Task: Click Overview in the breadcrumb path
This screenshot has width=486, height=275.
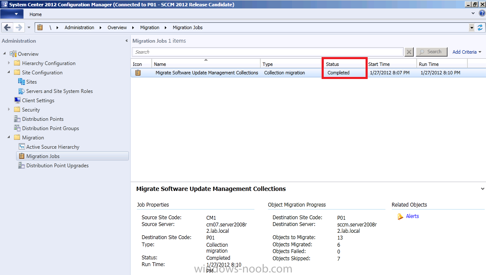Action: click(x=117, y=27)
